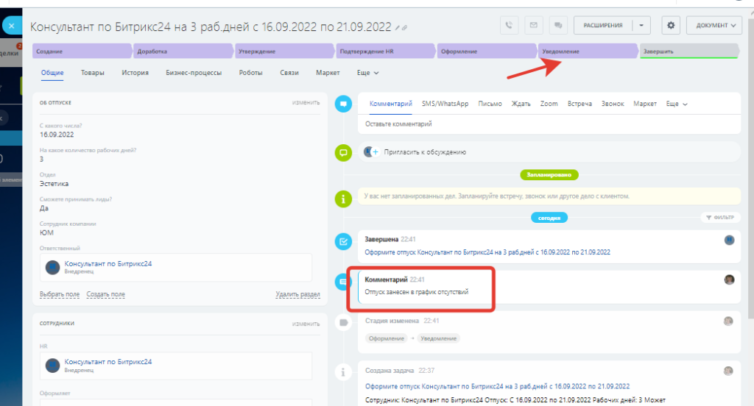Select the Письмо timeline tab
This screenshot has height=406, width=754.
coord(490,104)
